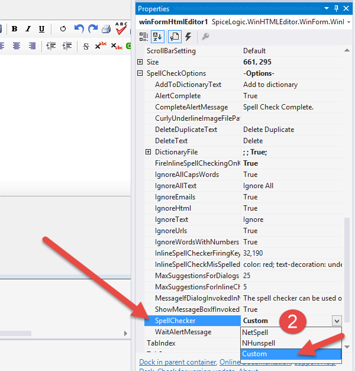
Task: Toggle bold formatting in editor toolbar
Action: pyautogui.click(x=14, y=29)
